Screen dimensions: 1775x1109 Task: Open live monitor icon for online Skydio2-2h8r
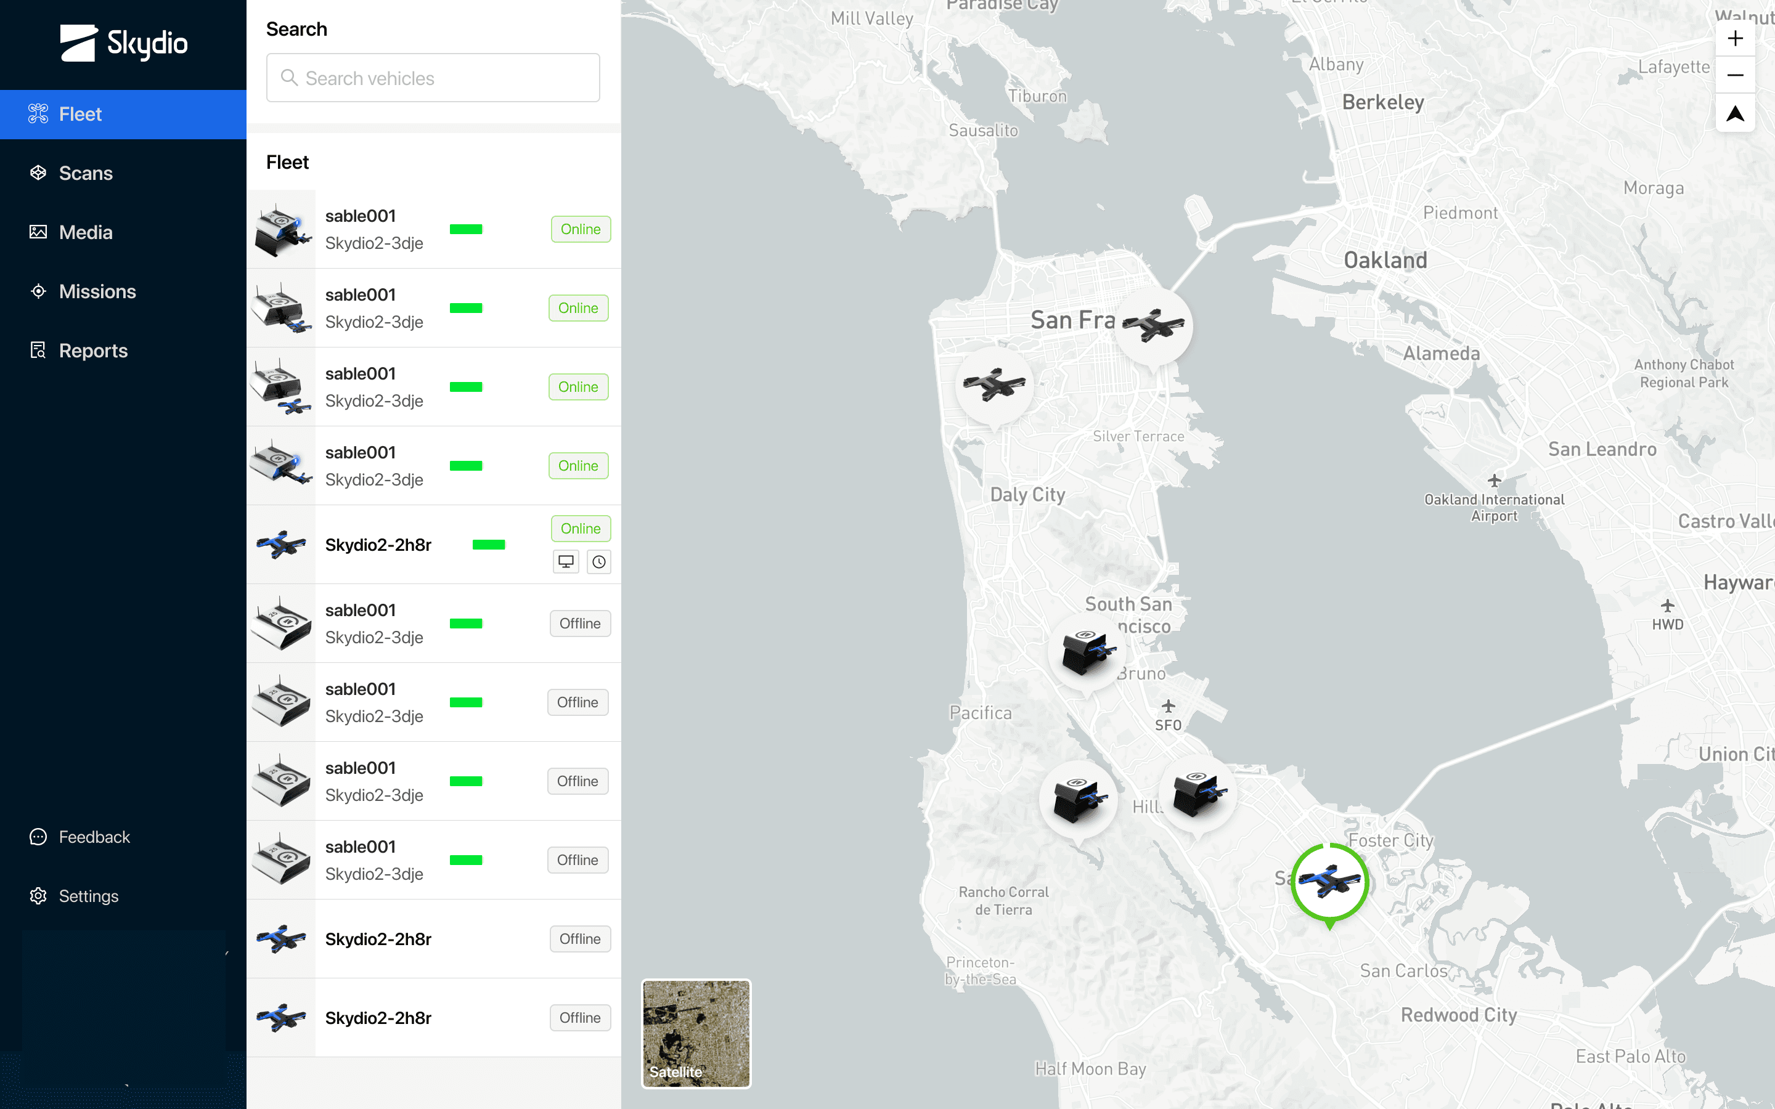(566, 562)
